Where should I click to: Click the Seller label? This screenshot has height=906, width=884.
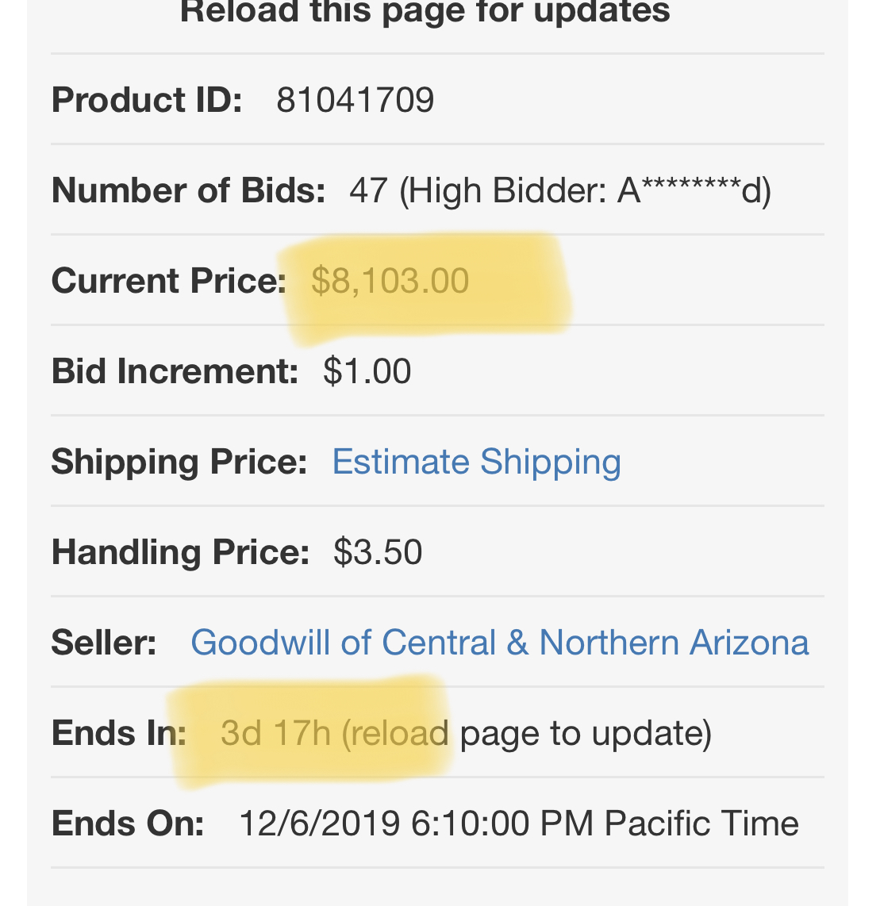point(104,643)
